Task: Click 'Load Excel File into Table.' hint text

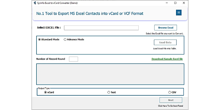Action: pos(165,49)
